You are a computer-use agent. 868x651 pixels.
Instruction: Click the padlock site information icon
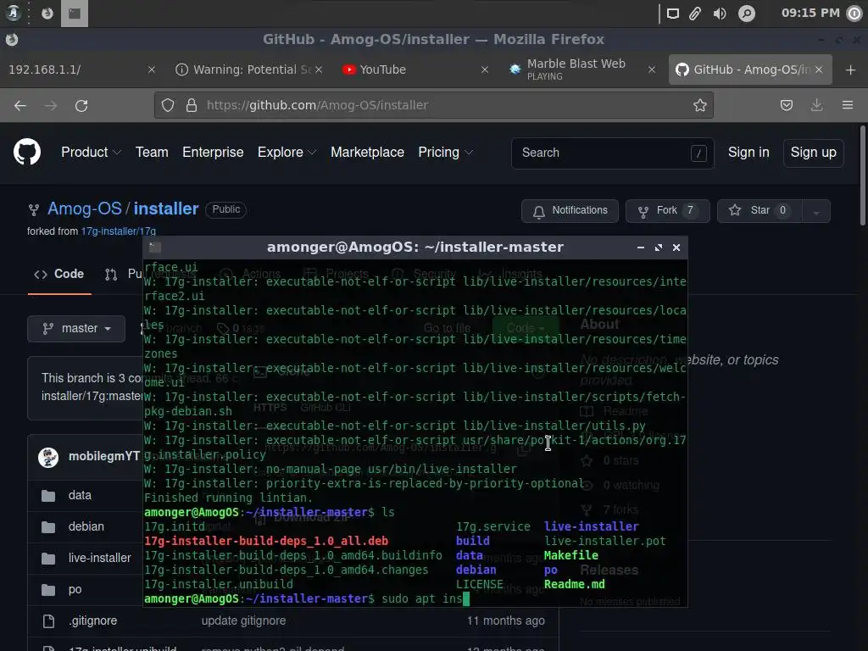tap(192, 105)
